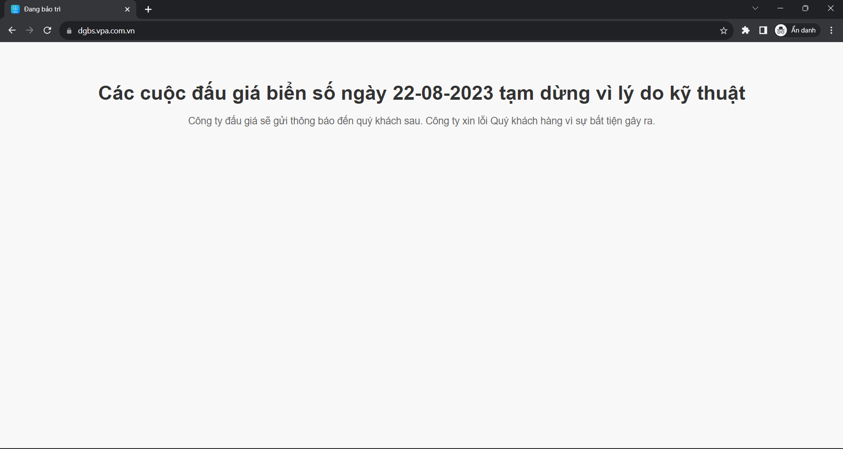Click the heading about đấu giá biển số
This screenshot has height=449, width=843.
tap(422, 93)
